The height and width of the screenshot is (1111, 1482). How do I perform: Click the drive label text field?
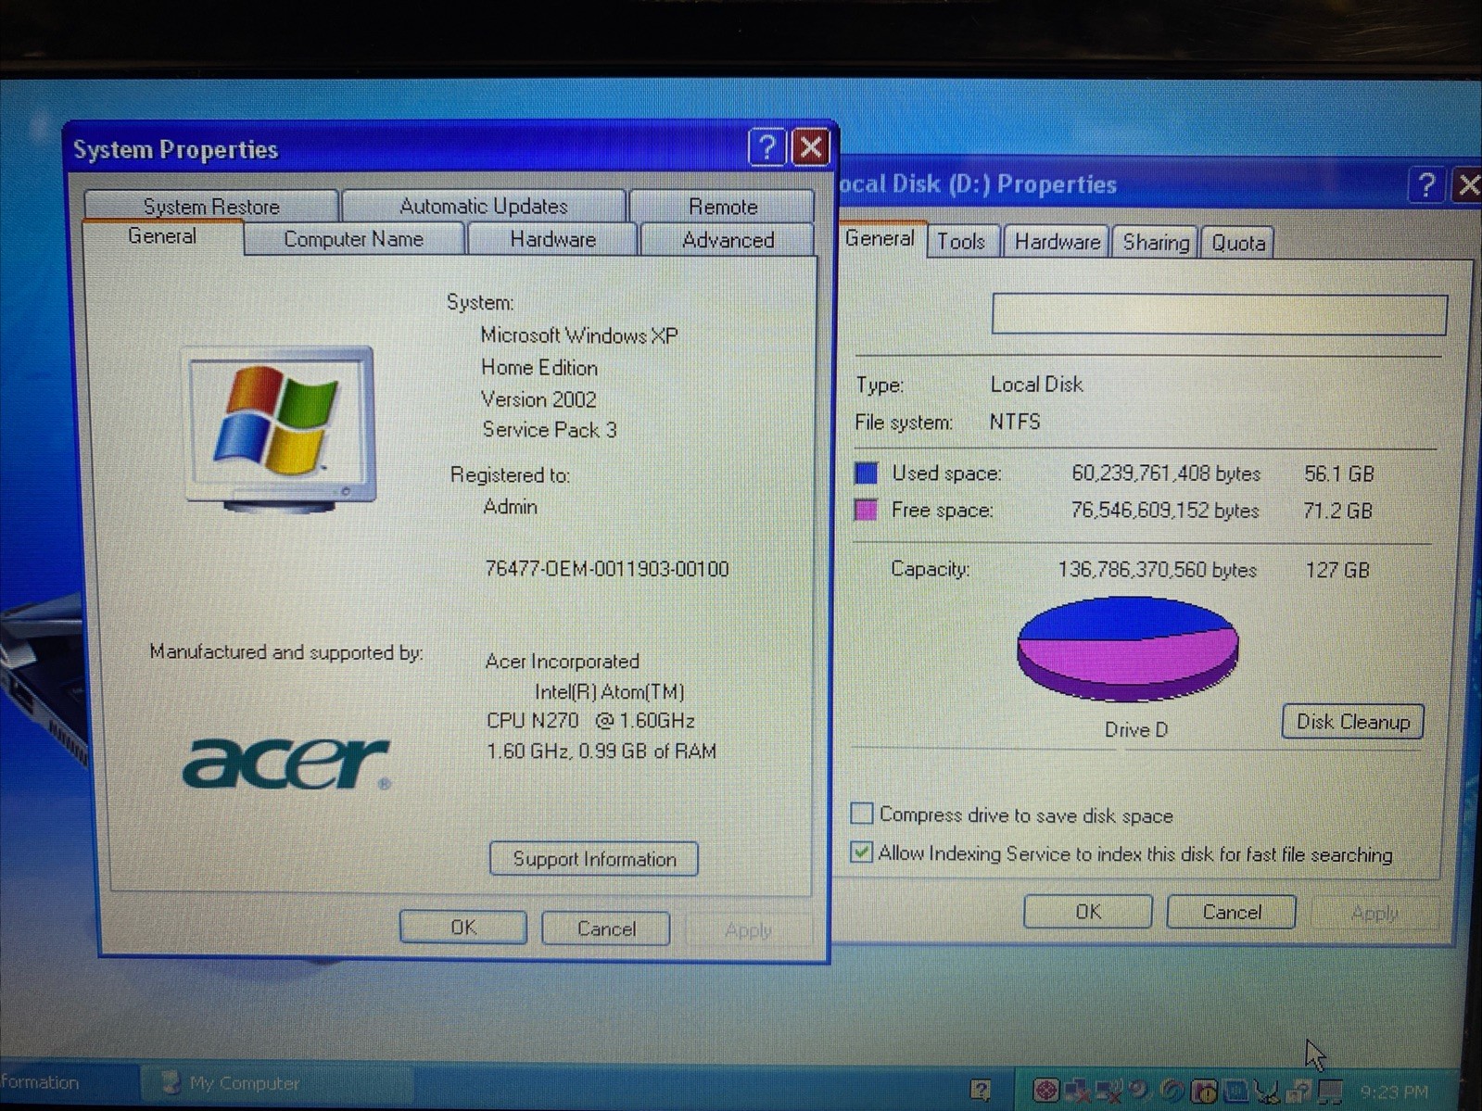pyautogui.click(x=1219, y=315)
